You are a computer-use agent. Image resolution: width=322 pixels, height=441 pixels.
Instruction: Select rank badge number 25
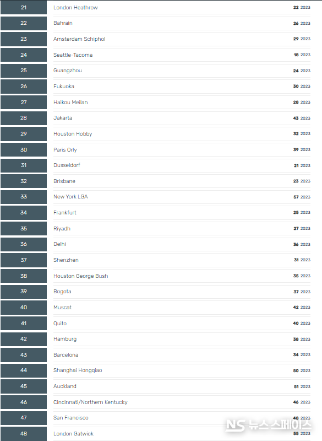24,71
